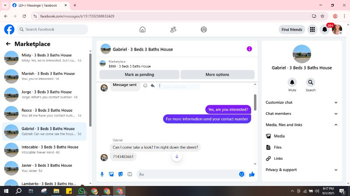Open the Intocable conversation

pos(44,150)
